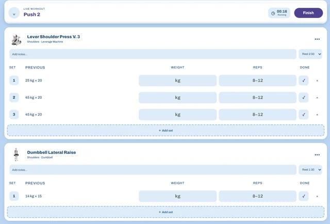Image resolution: width=330 pixels, height=224 pixels.
Task: Click reps field for 14 kg × 15 set
Action: tap(258, 196)
